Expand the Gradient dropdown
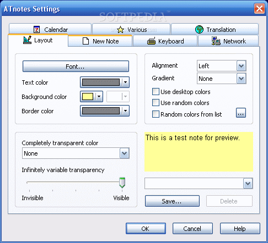Viewport: 268px width, 243px height. click(x=241, y=79)
